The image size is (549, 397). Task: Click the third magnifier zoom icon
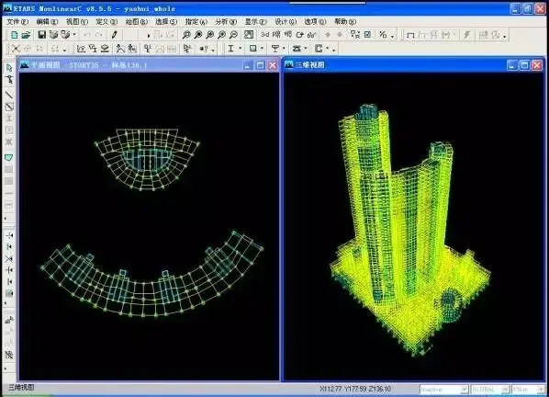[209, 34]
